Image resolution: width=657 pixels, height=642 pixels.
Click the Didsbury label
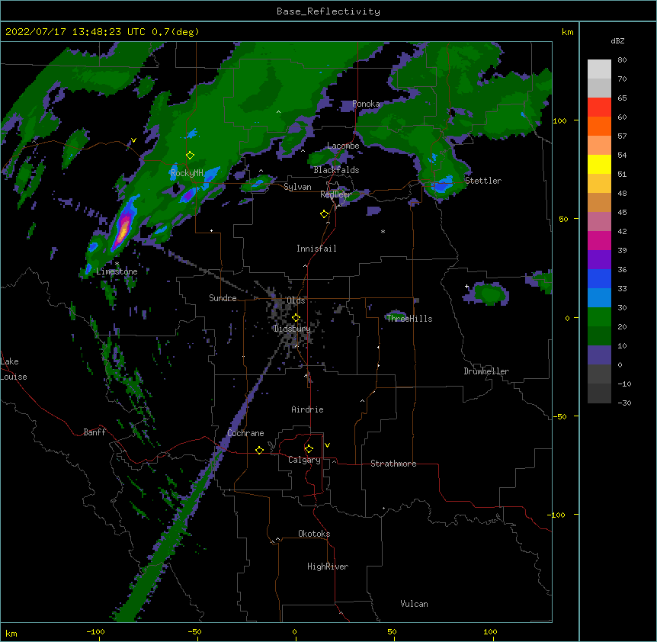(x=293, y=329)
